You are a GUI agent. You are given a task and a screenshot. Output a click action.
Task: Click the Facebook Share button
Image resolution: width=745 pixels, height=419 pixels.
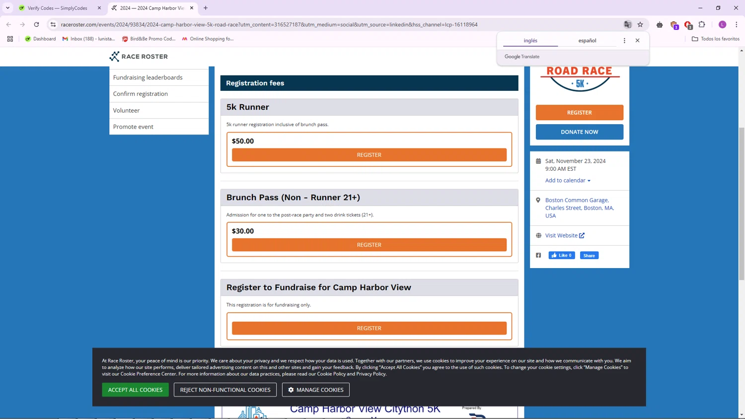click(589, 255)
